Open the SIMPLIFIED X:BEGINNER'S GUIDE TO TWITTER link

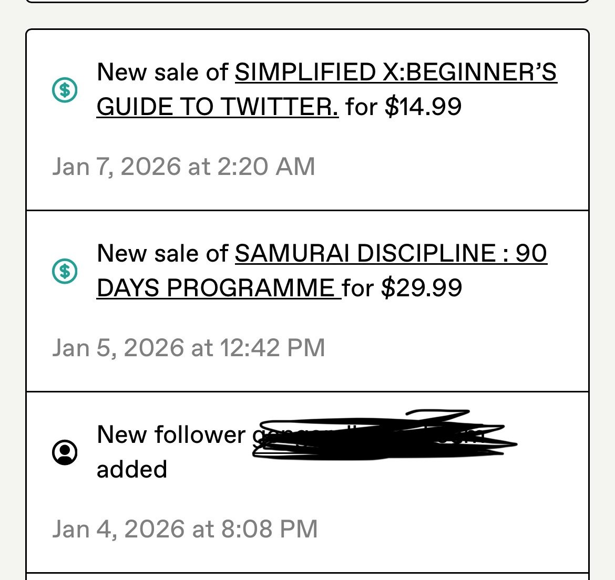coord(395,72)
